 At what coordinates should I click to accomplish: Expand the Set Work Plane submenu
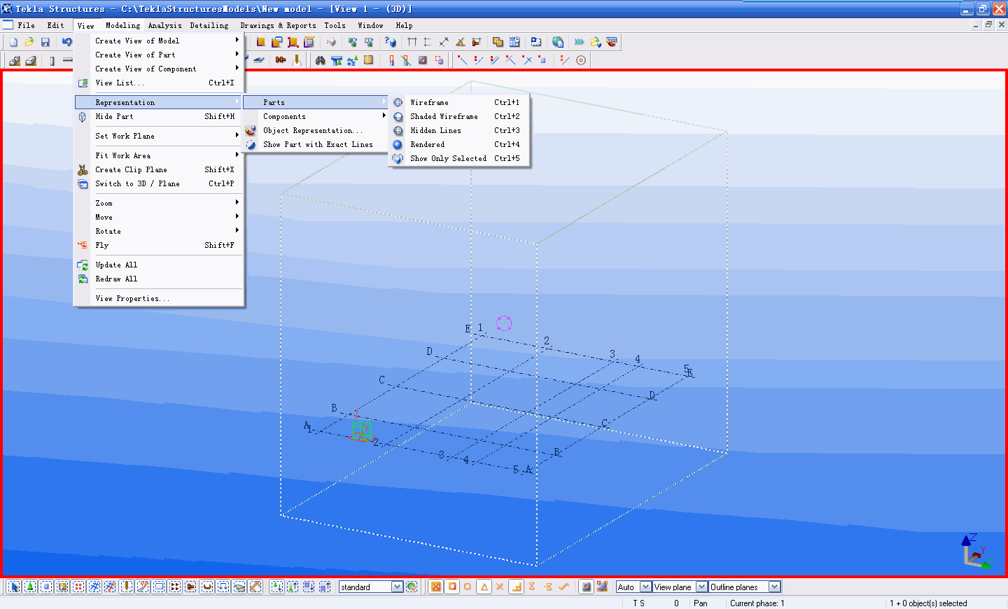tap(159, 136)
